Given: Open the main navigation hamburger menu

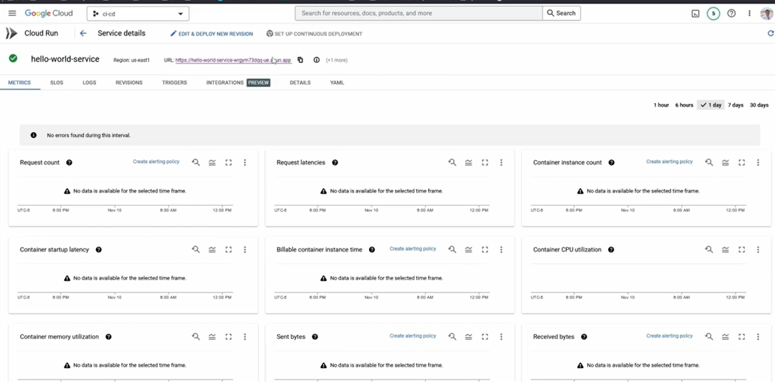Looking at the screenshot, I should [x=12, y=13].
